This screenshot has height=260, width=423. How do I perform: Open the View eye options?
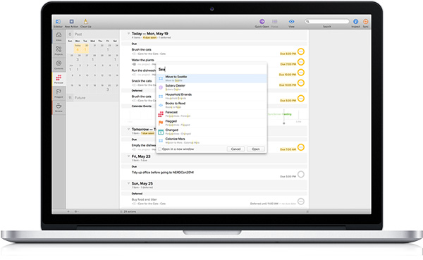(292, 21)
